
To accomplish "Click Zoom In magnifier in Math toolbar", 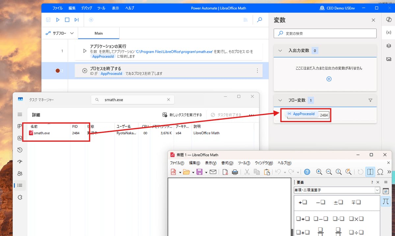I will (x=319, y=172).
